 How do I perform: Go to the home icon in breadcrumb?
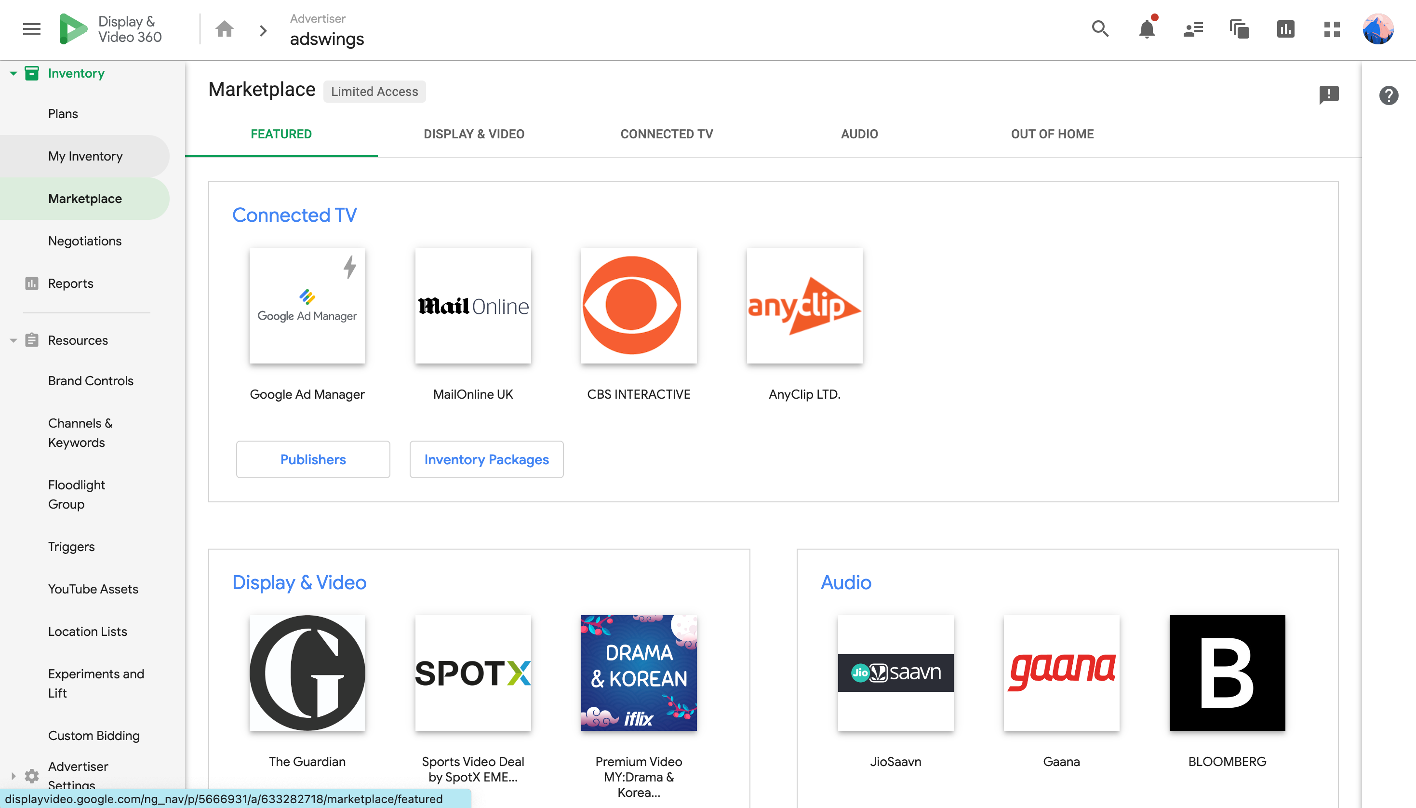pyautogui.click(x=225, y=29)
